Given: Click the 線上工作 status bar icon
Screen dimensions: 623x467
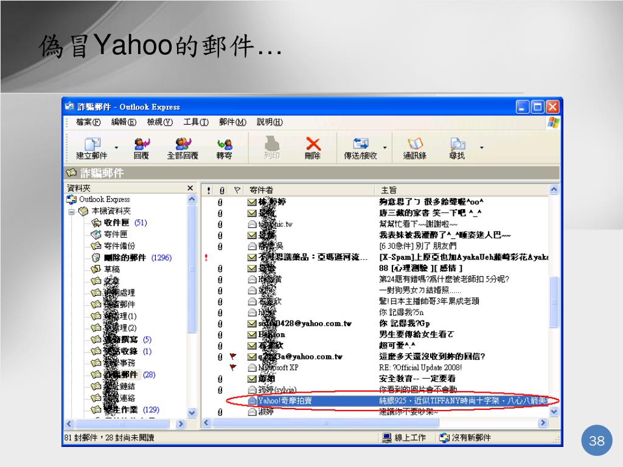Looking at the screenshot, I should coord(387,438).
